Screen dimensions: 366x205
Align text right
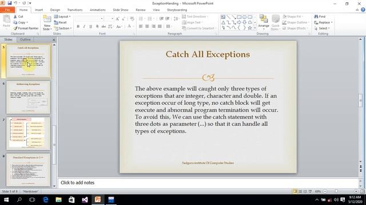pos(153,26)
